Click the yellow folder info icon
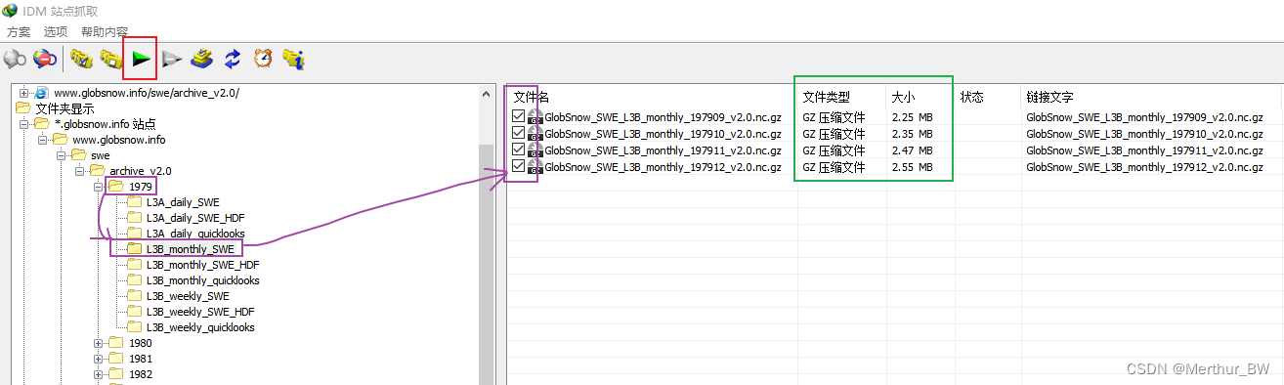Image resolution: width=1284 pixels, height=385 pixels. click(x=293, y=60)
